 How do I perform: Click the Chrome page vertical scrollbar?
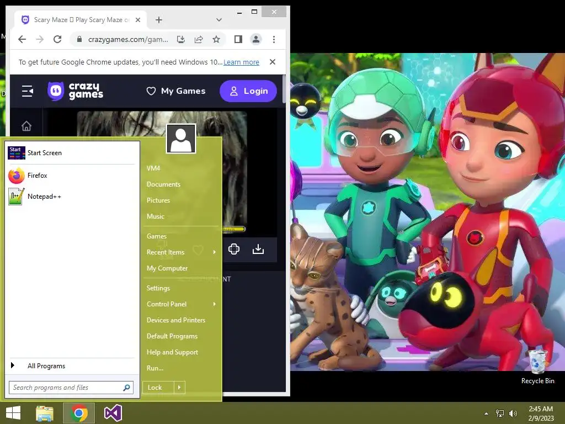284,89
